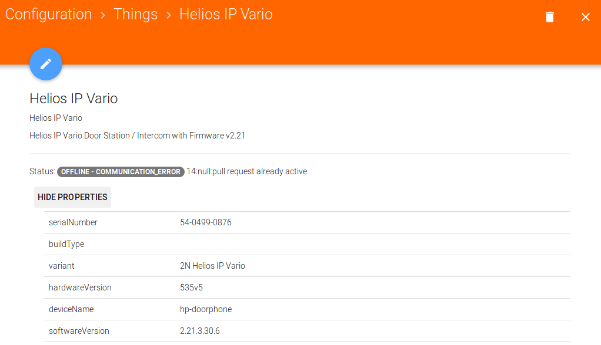Click the hp-doorphone device name value
Image resolution: width=601 pixels, height=345 pixels.
pyautogui.click(x=206, y=309)
